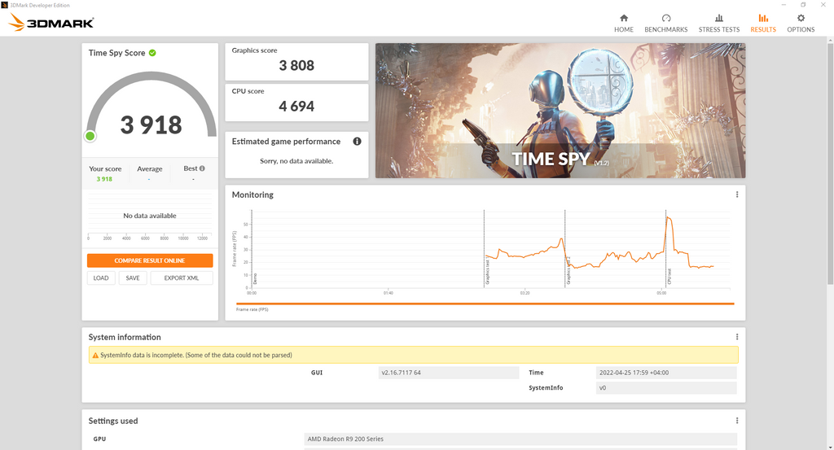The image size is (834, 450).
Task: Click the 3DMark window title bar icon
Action: [5, 5]
